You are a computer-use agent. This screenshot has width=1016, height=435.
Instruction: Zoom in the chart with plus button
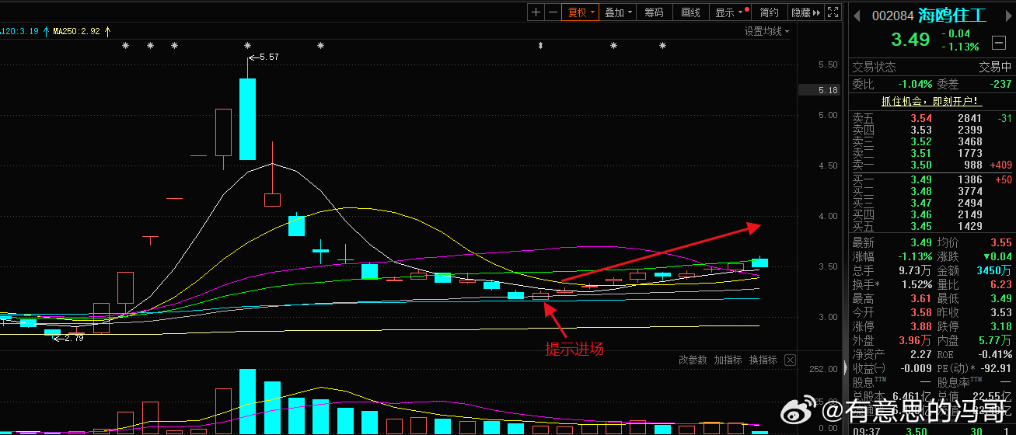536,12
